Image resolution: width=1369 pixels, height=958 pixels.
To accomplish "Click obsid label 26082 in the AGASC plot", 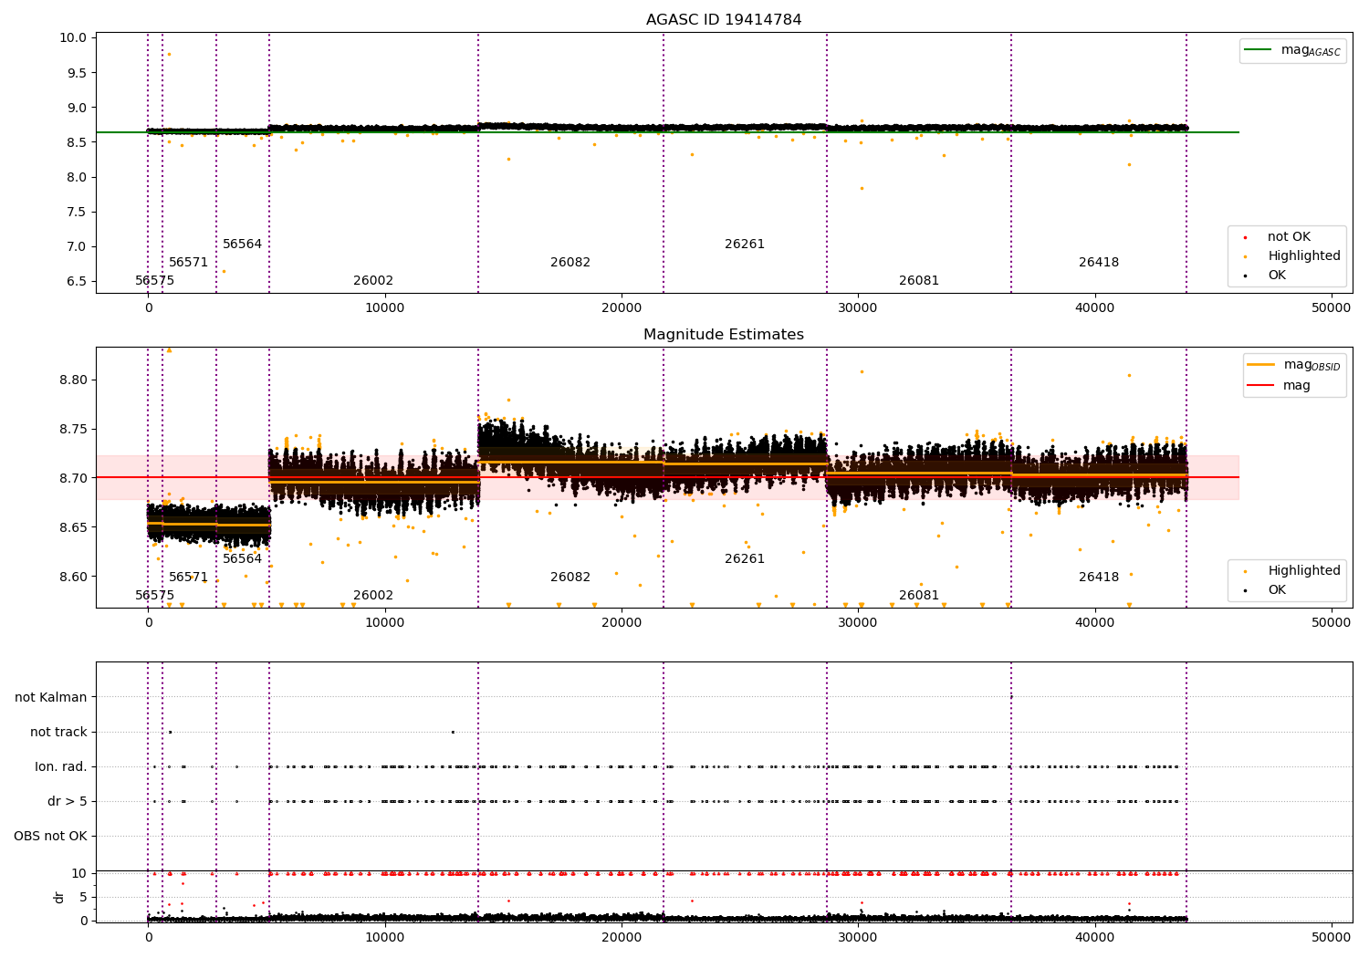I will pos(570,263).
